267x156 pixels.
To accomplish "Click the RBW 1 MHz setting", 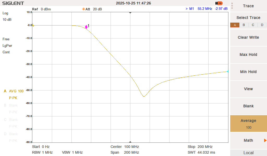I will click(x=42, y=152).
